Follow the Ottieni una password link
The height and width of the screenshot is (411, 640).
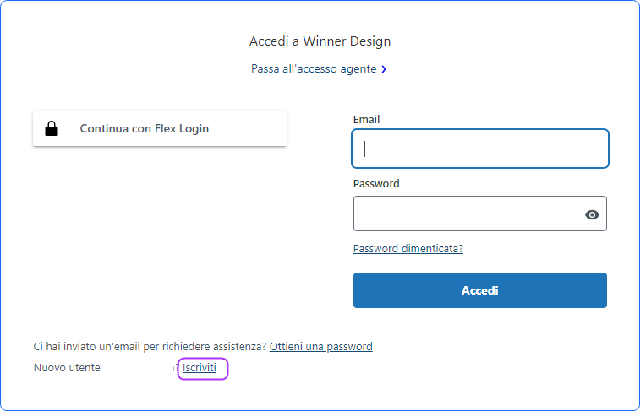320,347
